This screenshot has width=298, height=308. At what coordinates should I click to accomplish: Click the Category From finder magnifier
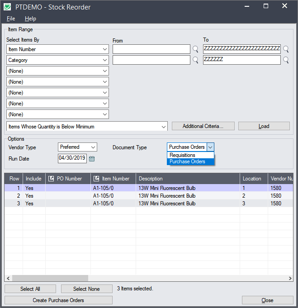click(x=195, y=60)
